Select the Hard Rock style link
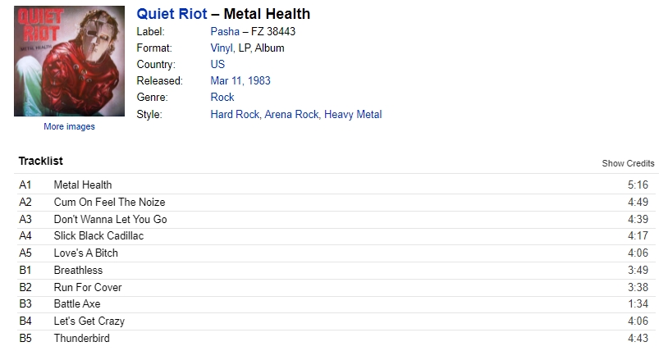 point(235,115)
